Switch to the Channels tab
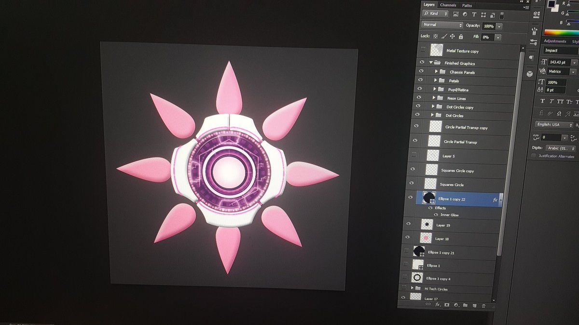The image size is (579, 325). pos(448,5)
